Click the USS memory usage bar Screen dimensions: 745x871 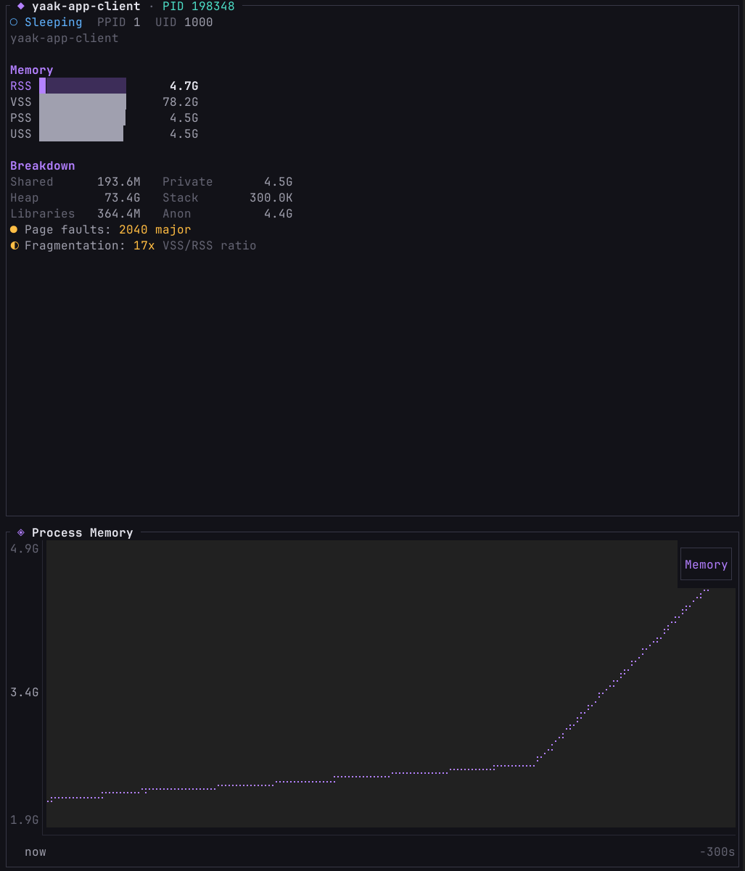click(x=81, y=134)
